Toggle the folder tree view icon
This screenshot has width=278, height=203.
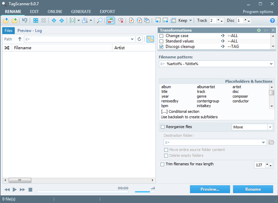[150, 39]
